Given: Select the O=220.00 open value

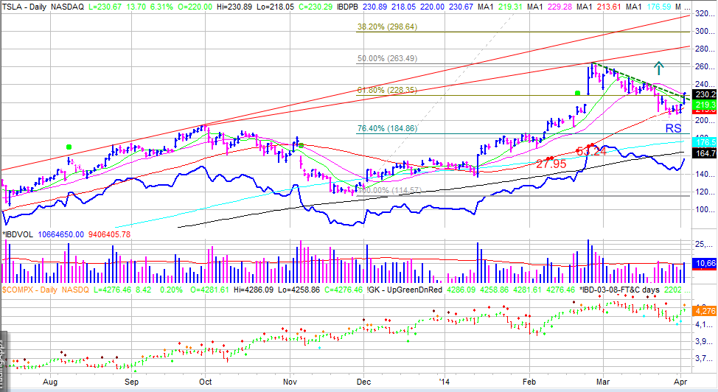Looking at the screenshot, I should click(x=195, y=7).
